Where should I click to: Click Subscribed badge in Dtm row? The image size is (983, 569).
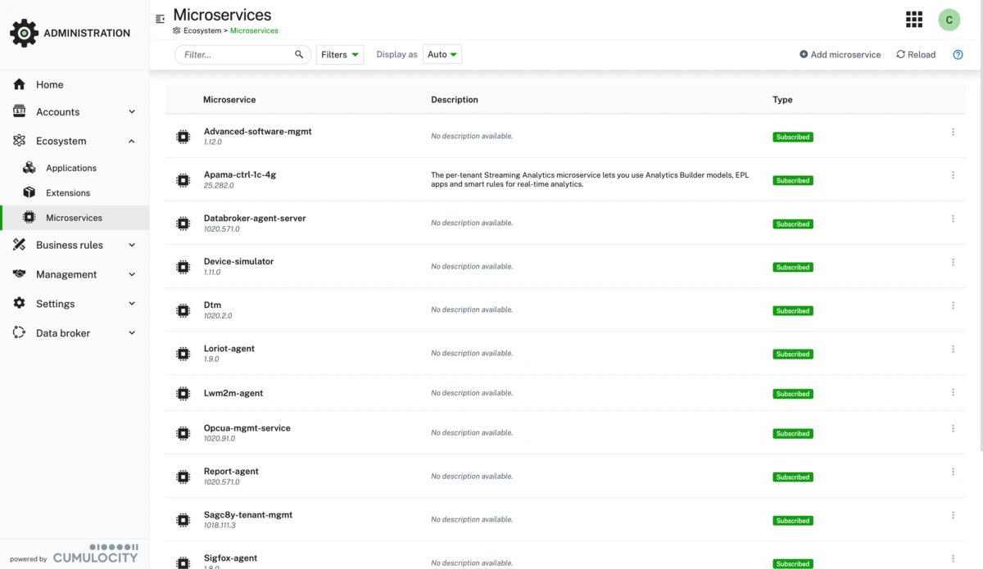[x=793, y=311]
